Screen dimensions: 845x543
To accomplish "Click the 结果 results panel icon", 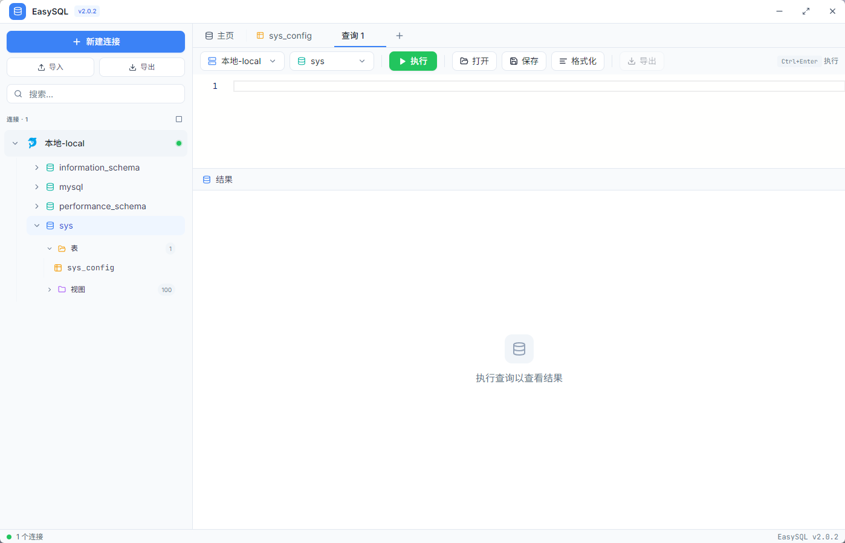I will (x=207, y=179).
